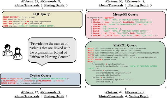Image resolution: width=167 pixels, height=98 pixels.
Task: Select the "MongoDB Query:" heading
Action: (x=125, y=14)
